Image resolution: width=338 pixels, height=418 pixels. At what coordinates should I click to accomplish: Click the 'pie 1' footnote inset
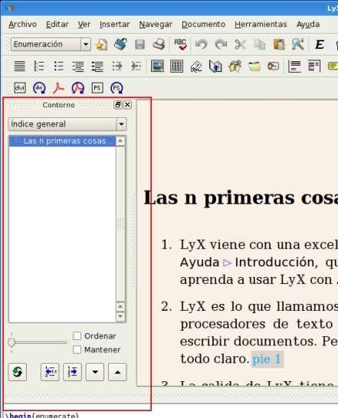[x=267, y=359]
